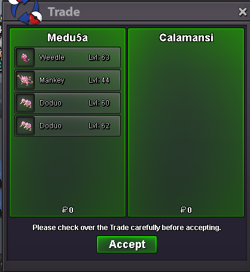Click the Lvl: 63 label on the Weedle row

click(99, 58)
